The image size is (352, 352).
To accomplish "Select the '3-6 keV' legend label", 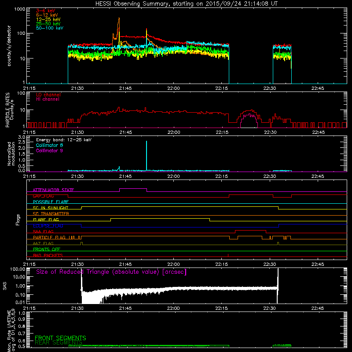I will click(46, 11).
